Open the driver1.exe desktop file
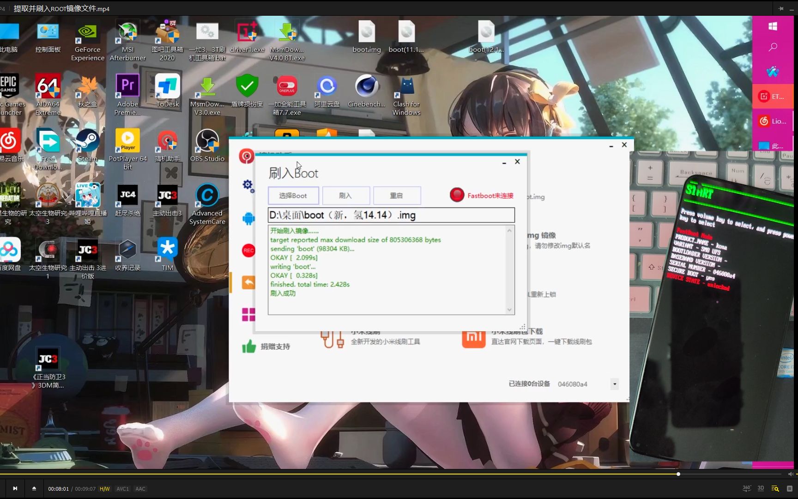798x499 pixels. [x=247, y=37]
